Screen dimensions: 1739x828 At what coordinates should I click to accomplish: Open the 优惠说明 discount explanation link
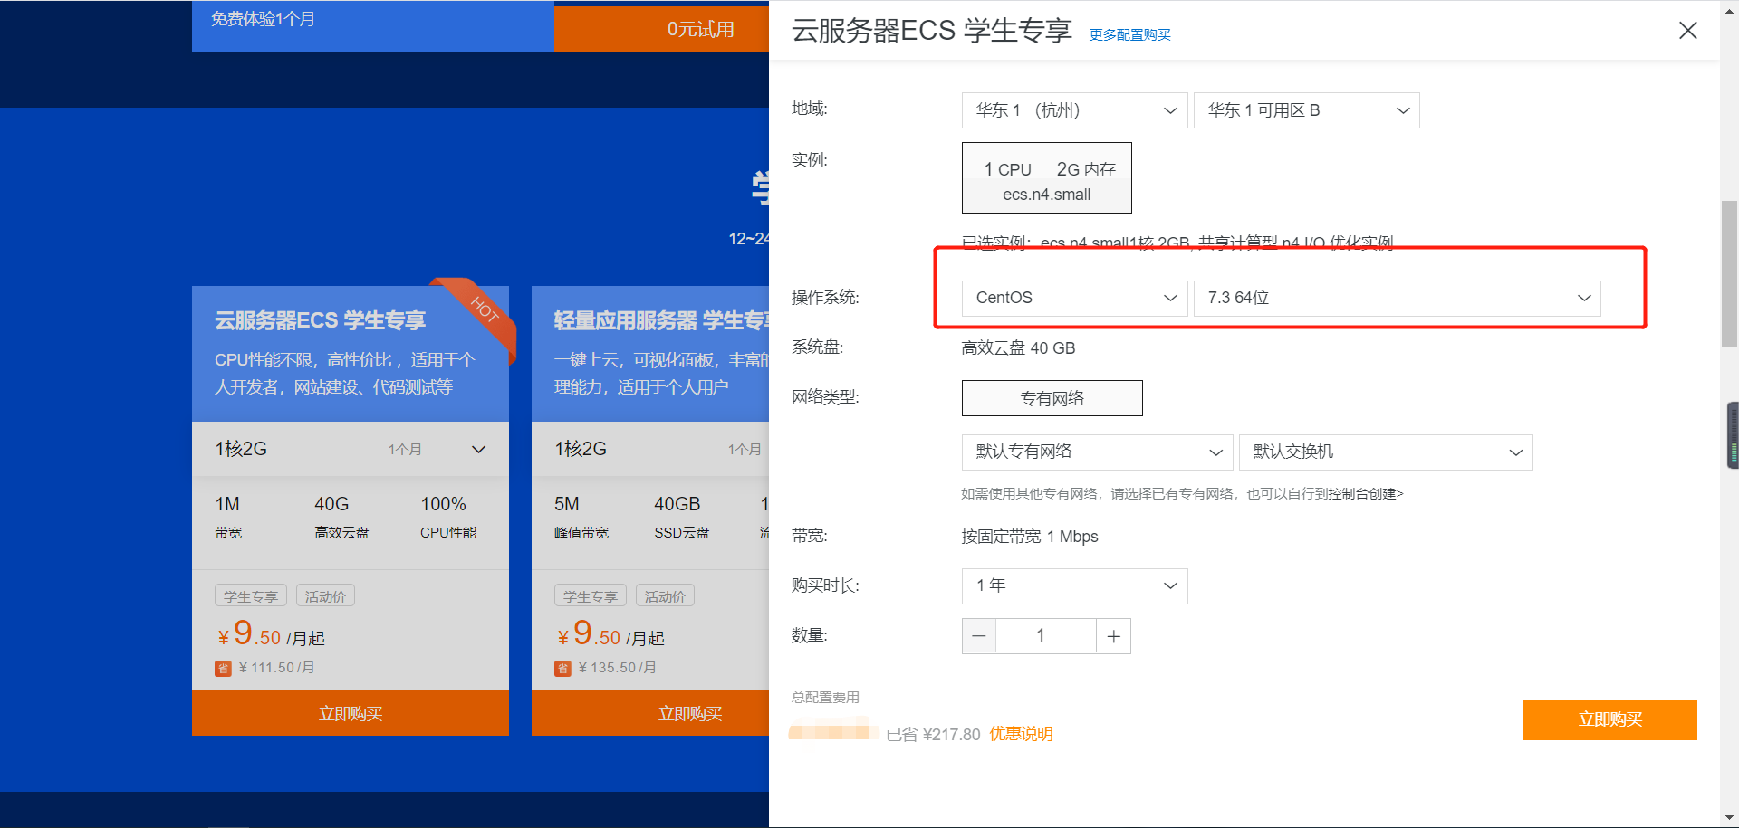(x=1021, y=734)
